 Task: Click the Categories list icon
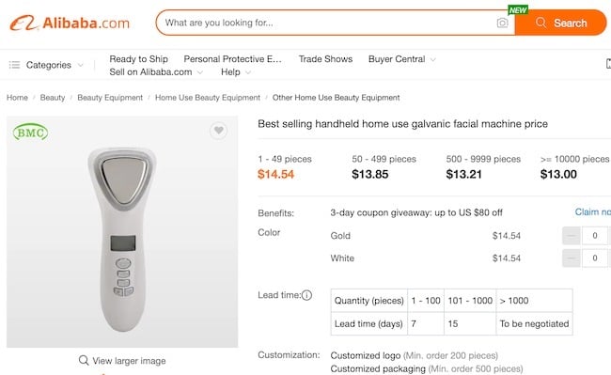14,65
